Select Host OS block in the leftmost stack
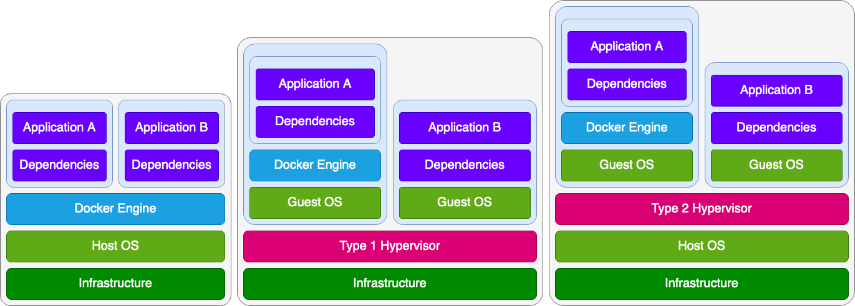855x306 pixels. [x=115, y=246]
